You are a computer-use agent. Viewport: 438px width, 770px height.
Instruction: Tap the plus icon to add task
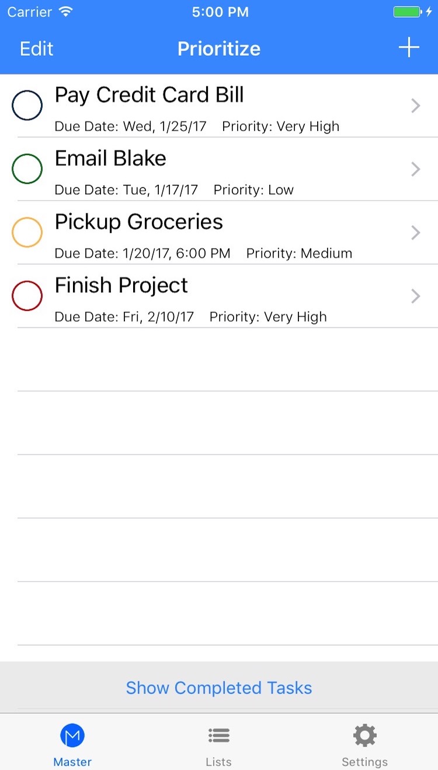(x=409, y=48)
